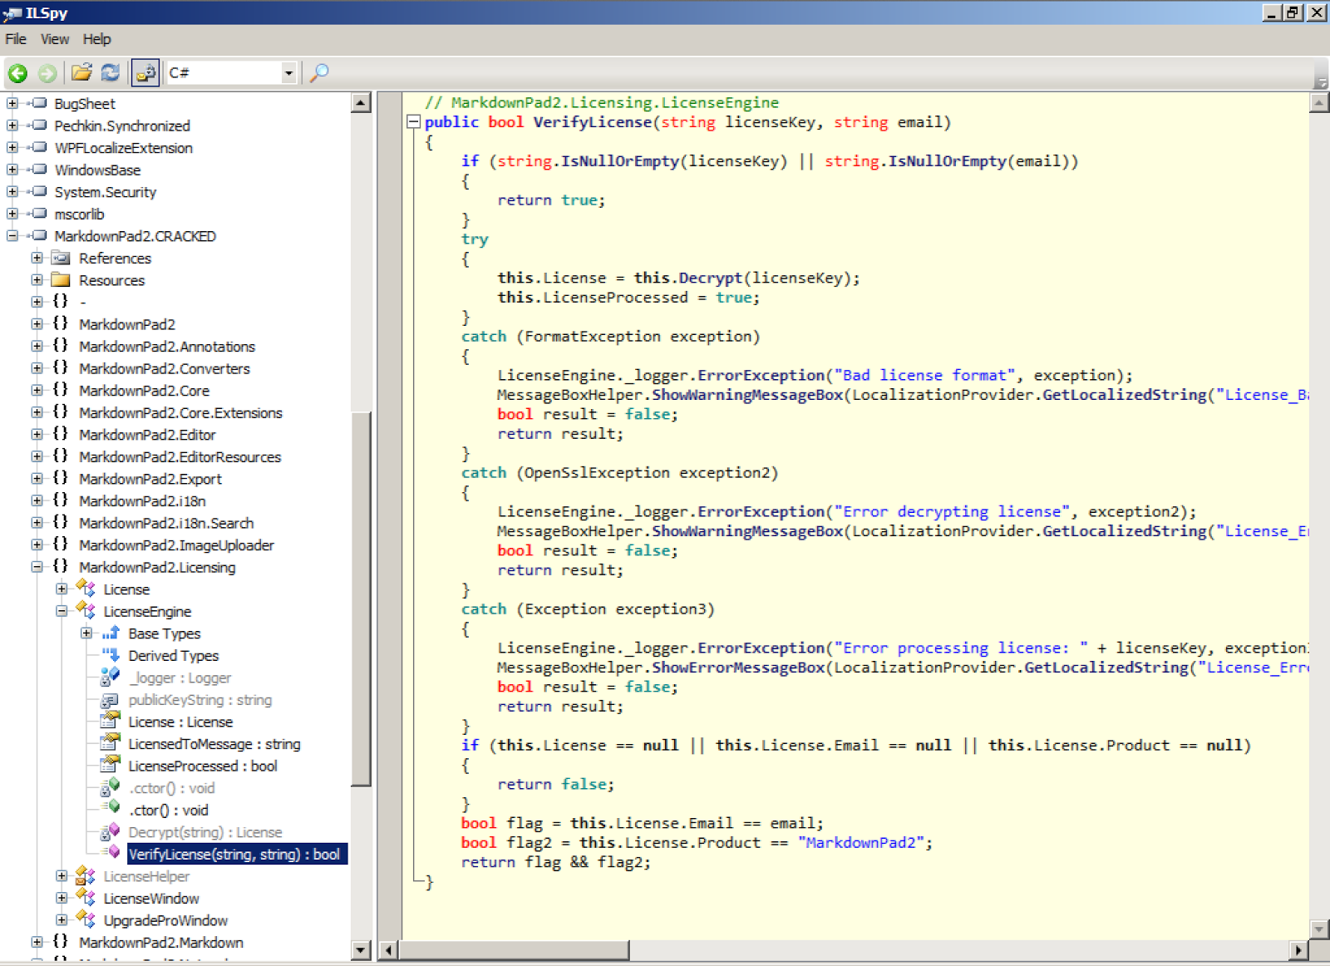
Task: Select the WindowsBase assembly
Action: click(x=97, y=170)
